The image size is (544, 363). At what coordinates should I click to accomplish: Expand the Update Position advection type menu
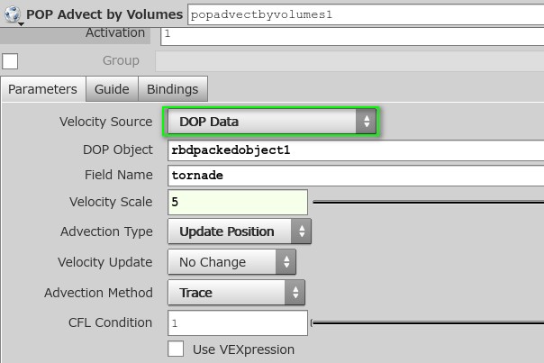(240, 231)
